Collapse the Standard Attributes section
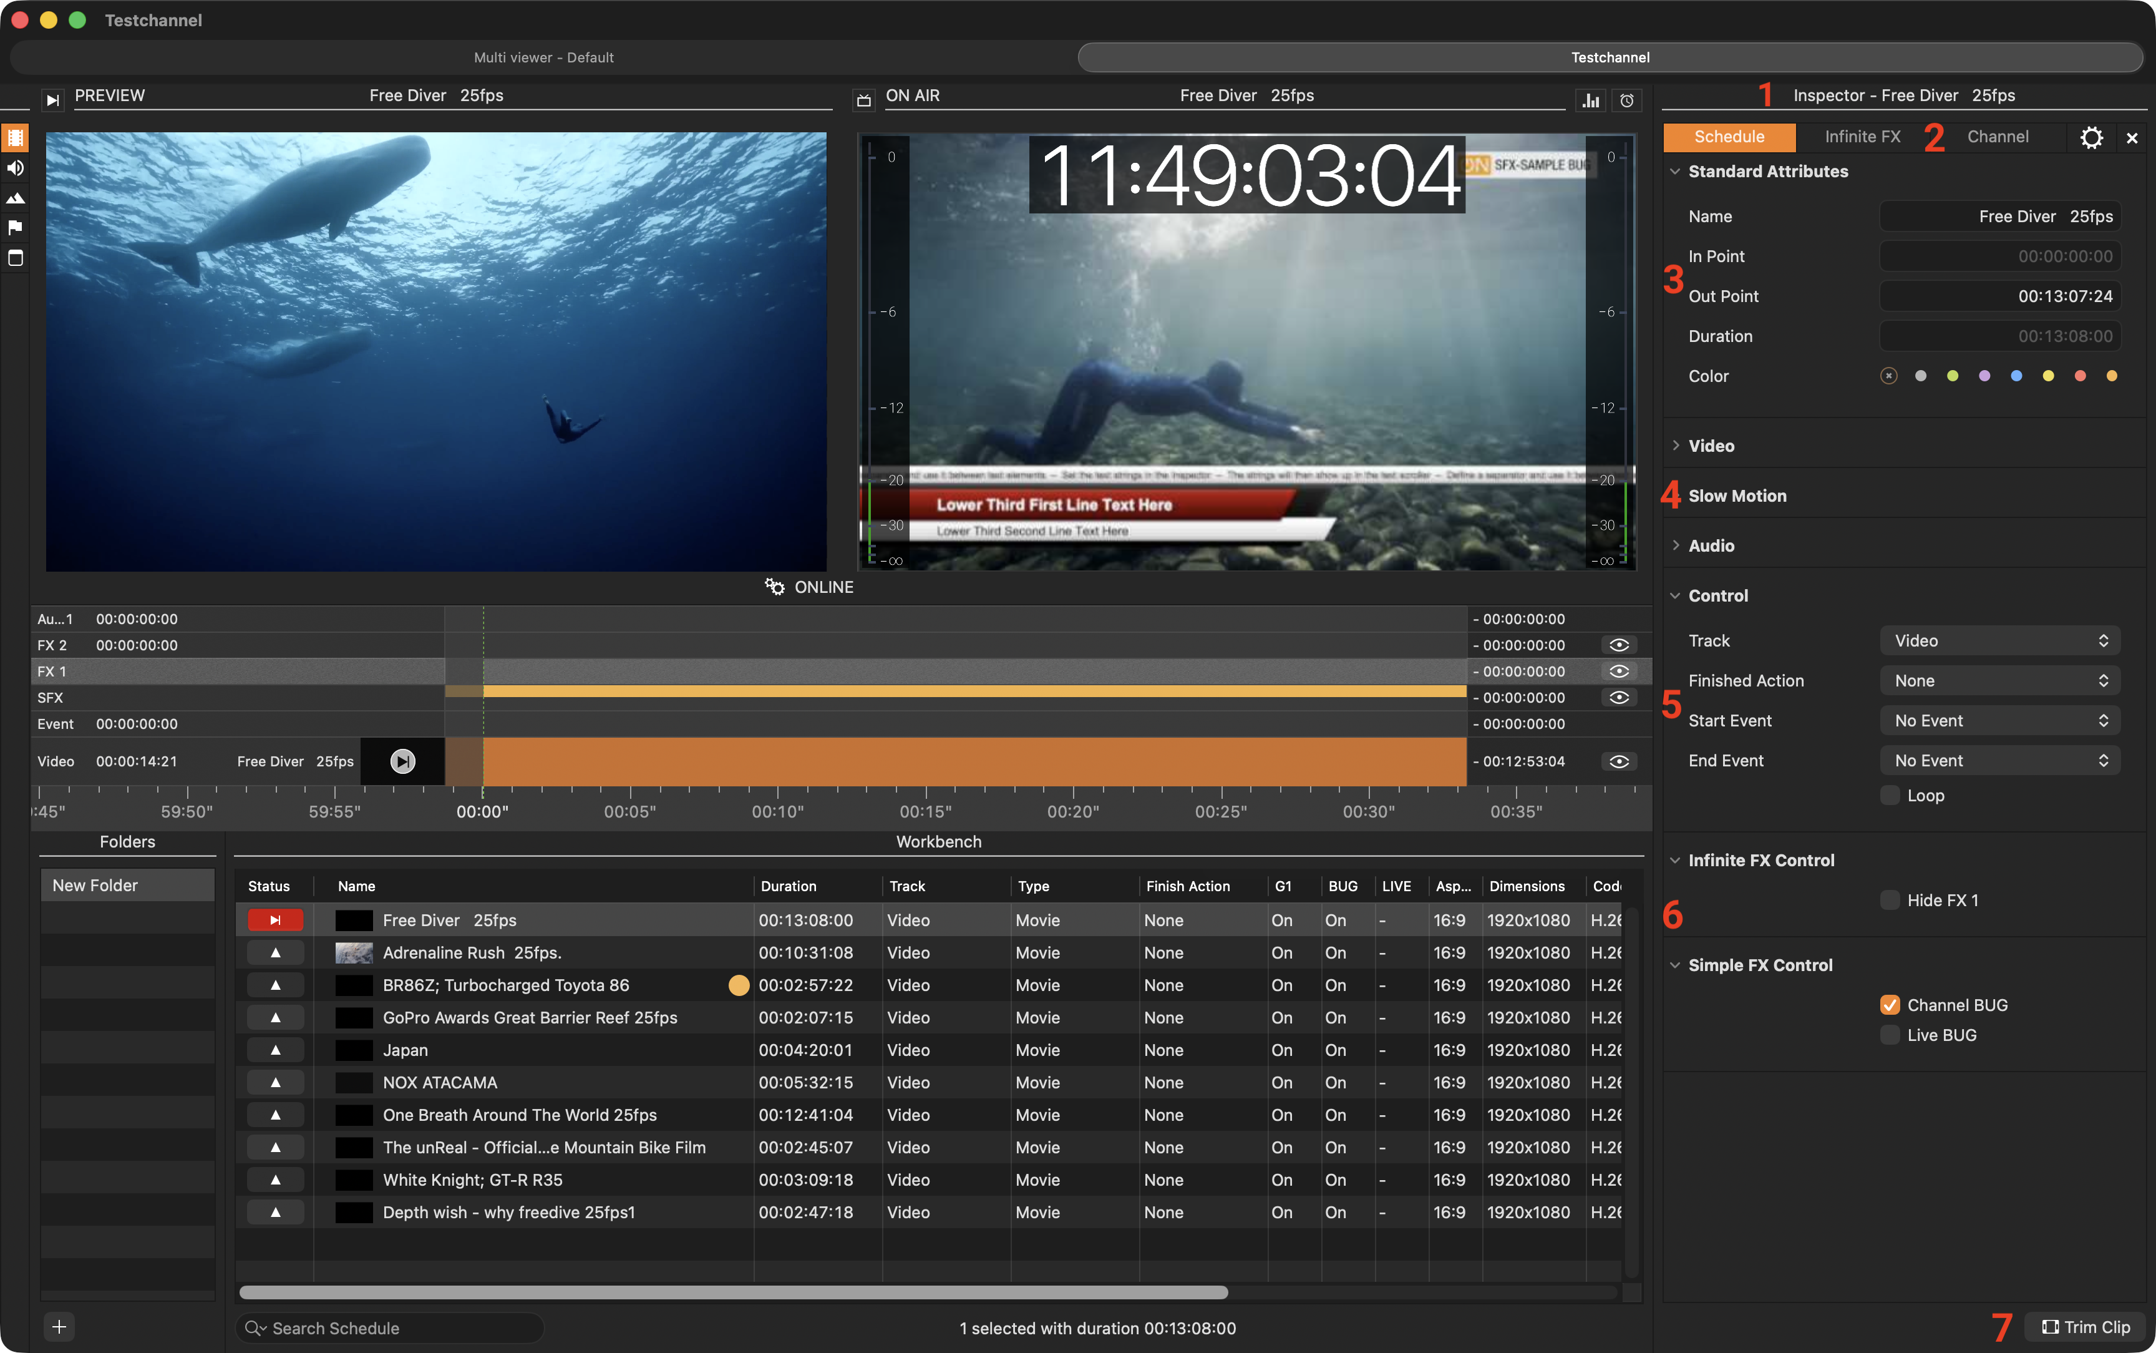Image resolution: width=2156 pixels, height=1353 pixels. [x=1676, y=172]
